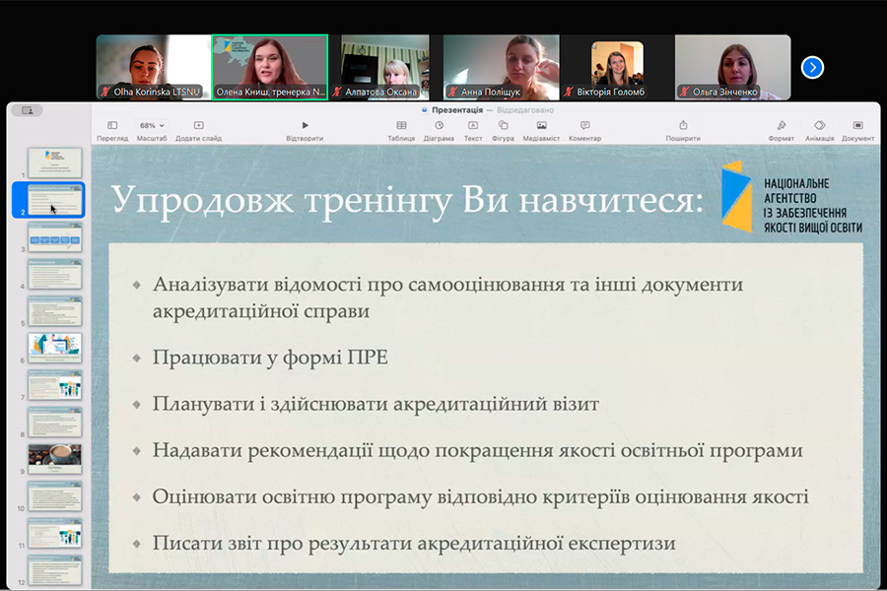Click muted mic icon of Анна Поліщук

(452, 92)
